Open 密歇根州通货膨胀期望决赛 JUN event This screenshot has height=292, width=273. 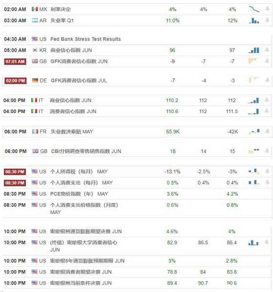pyautogui.click(x=86, y=232)
